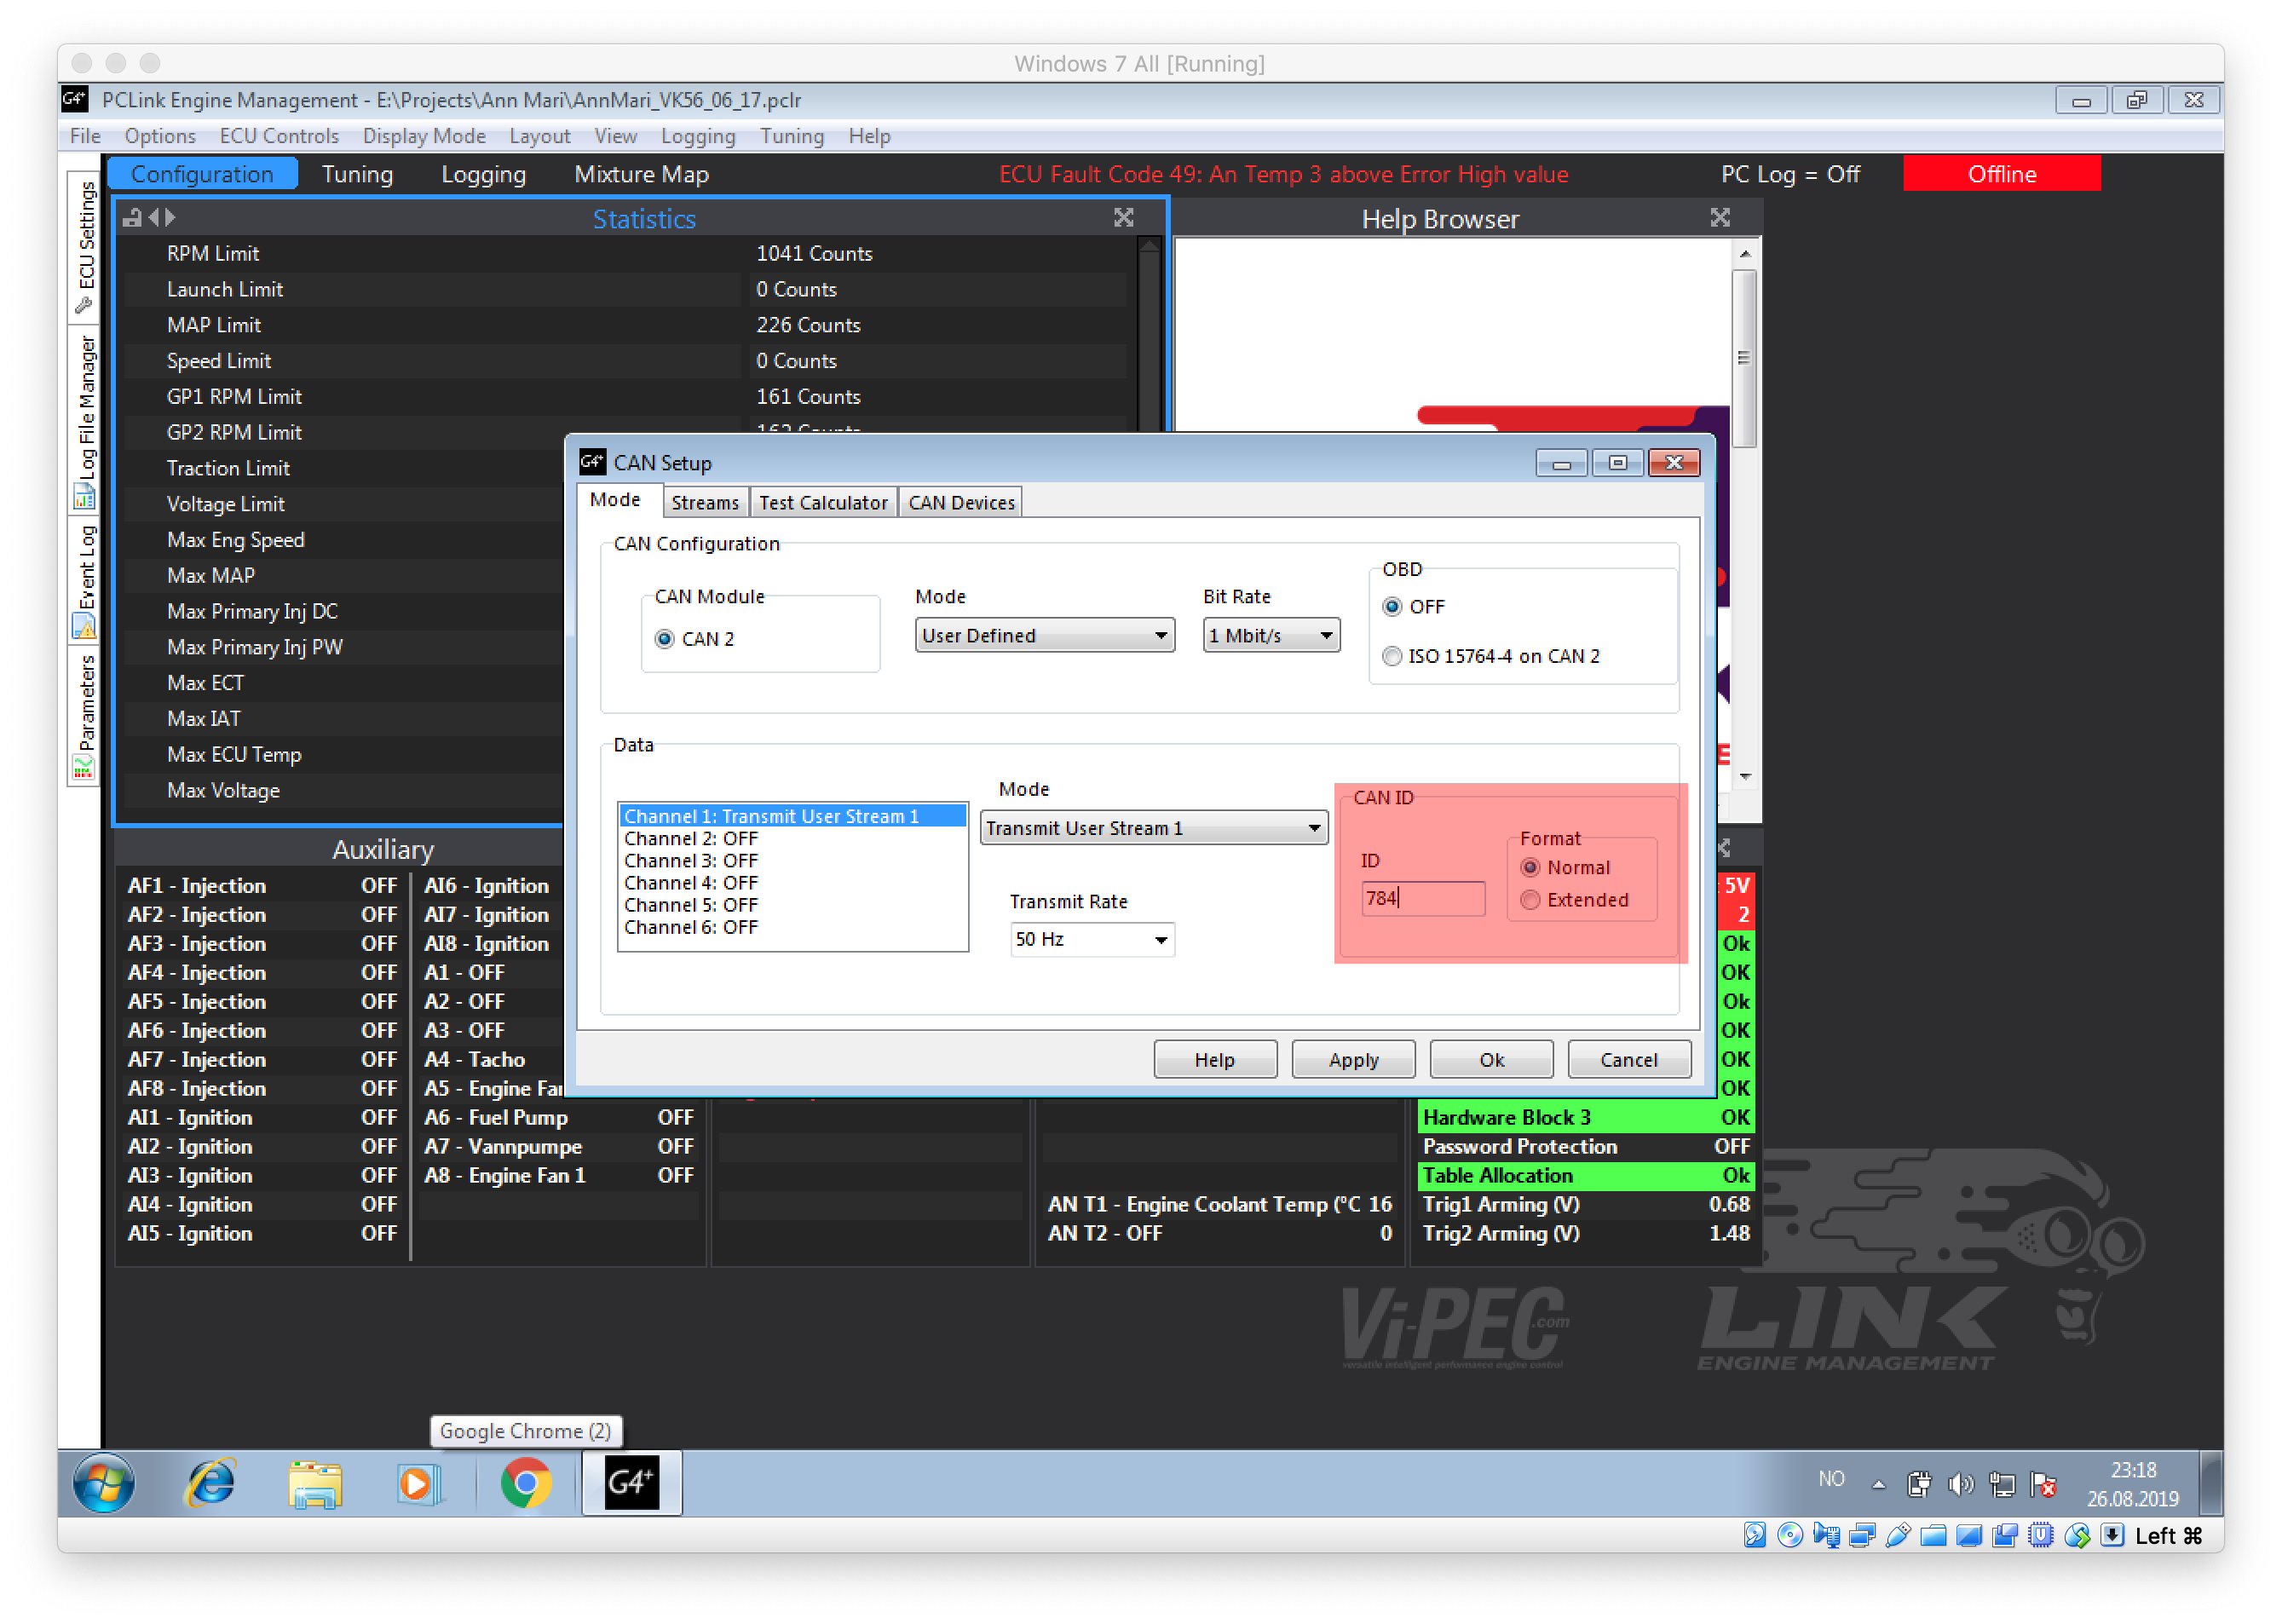Click the Apply button
Screen dimensions: 2282x1624
[x=1352, y=1060]
